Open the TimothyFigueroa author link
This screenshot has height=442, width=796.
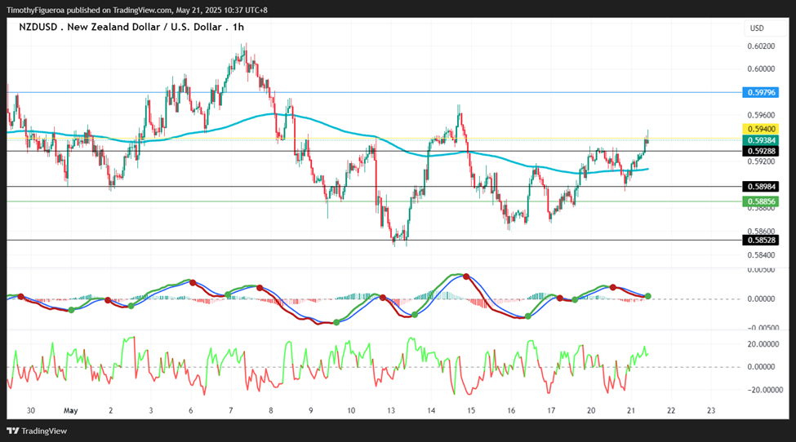click(x=35, y=10)
